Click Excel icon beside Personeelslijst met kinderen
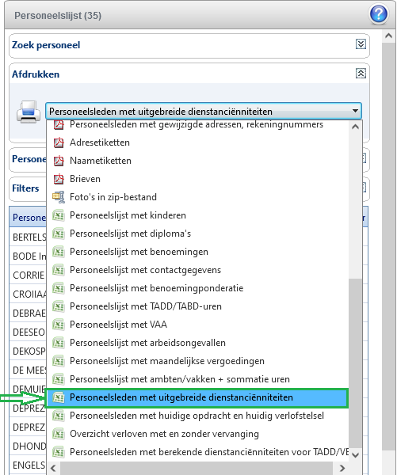The height and width of the screenshot is (475, 397). pos(58,215)
